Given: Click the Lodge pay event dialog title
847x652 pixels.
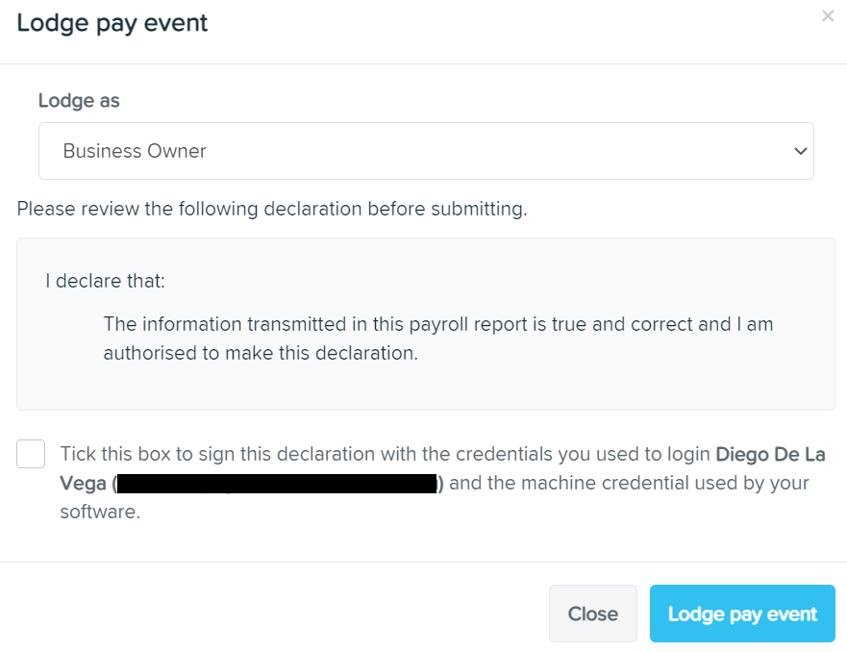Looking at the screenshot, I should click(112, 22).
